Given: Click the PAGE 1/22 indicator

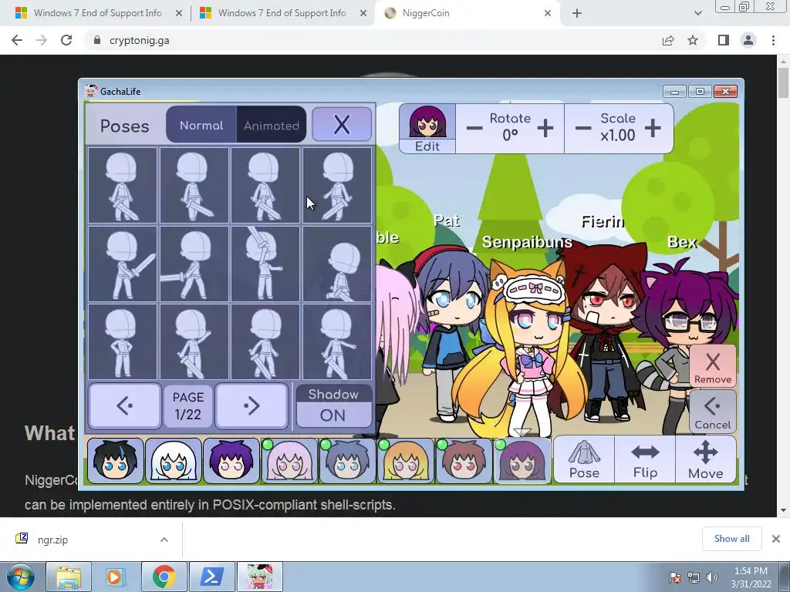Looking at the screenshot, I should tap(188, 405).
